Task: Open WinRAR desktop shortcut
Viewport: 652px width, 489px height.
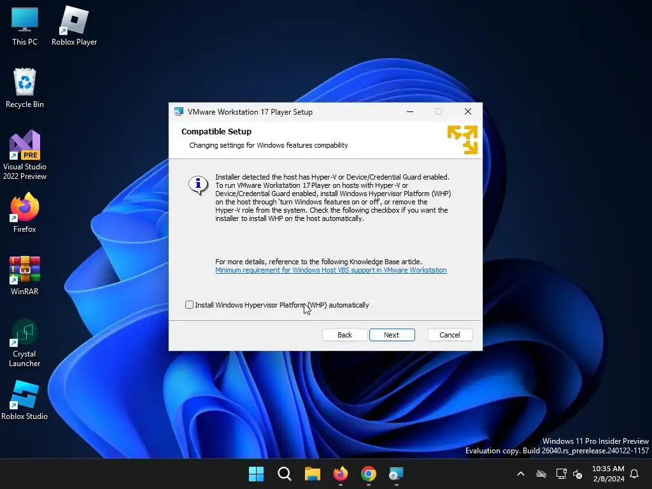Action: click(x=25, y=275)
